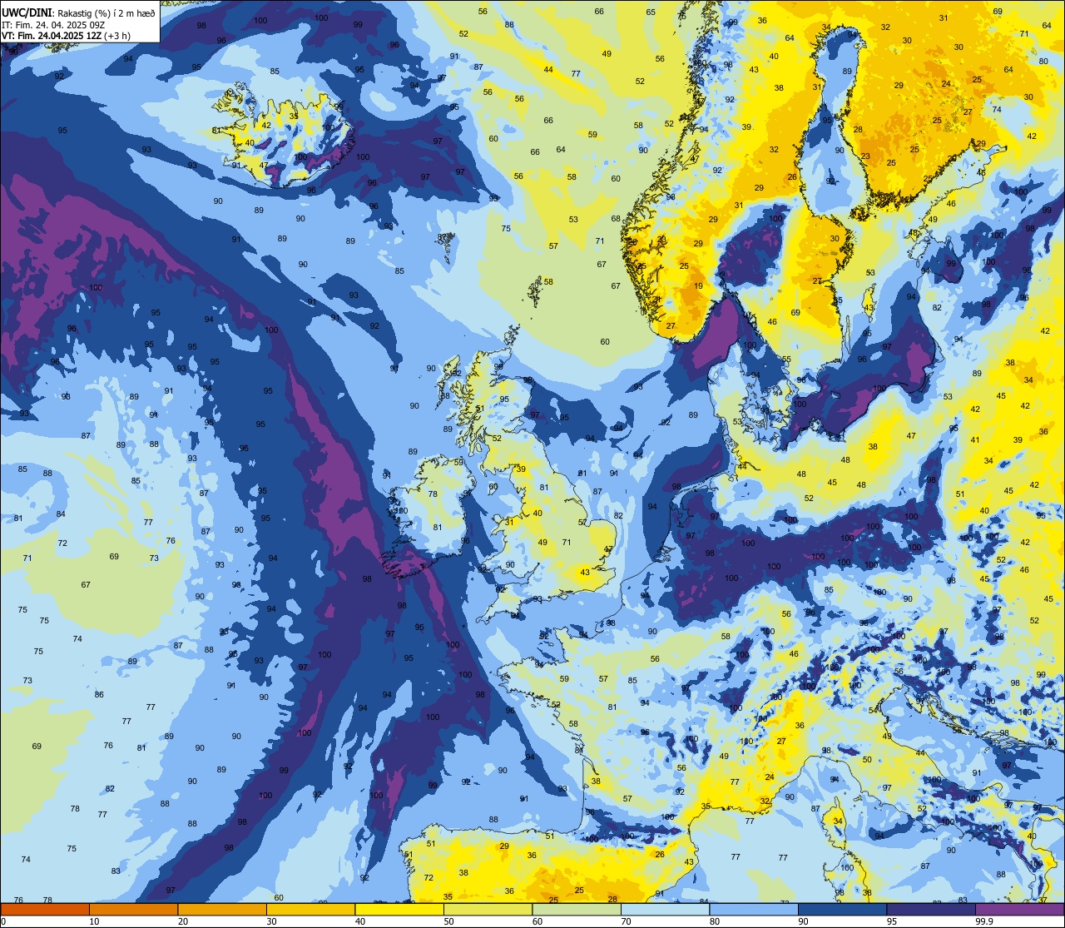1065x928 pixels.
Task: Select the 20–30 legend color segment
Action: click(x=222, y=909)
